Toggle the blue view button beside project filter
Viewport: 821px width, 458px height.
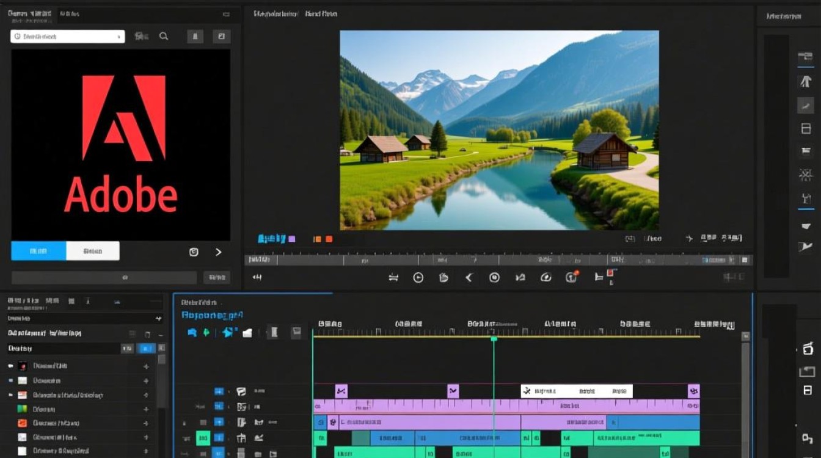[x=147, y=348]
